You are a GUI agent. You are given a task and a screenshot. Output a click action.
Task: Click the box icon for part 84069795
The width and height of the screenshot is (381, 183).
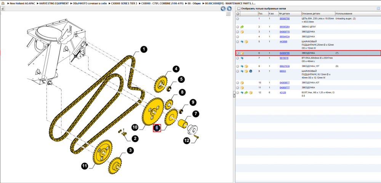tap(242, 53)
